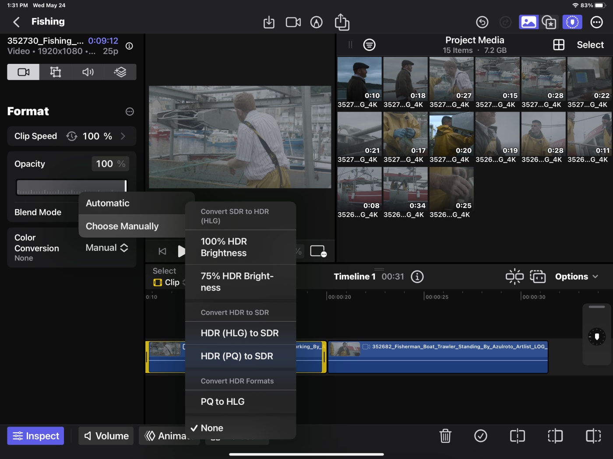Show clip info next to 352730_Fishing title

click(129, 46)
